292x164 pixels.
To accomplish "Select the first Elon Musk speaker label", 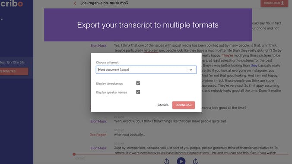I will click(x=98, y=46).
